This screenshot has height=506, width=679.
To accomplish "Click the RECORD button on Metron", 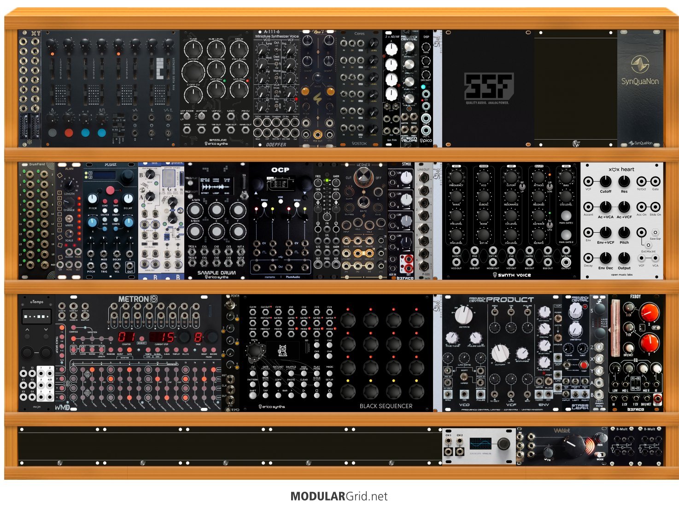I will (x=213, y=350).
